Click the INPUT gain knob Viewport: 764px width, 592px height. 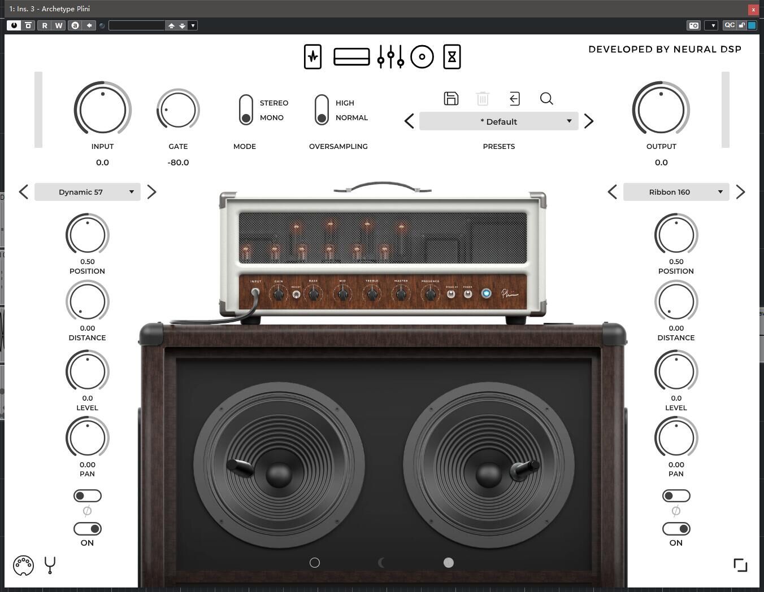click(x=102, y=109)
